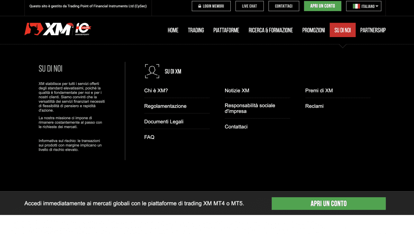Open the Partnership menu

(373, 30)
